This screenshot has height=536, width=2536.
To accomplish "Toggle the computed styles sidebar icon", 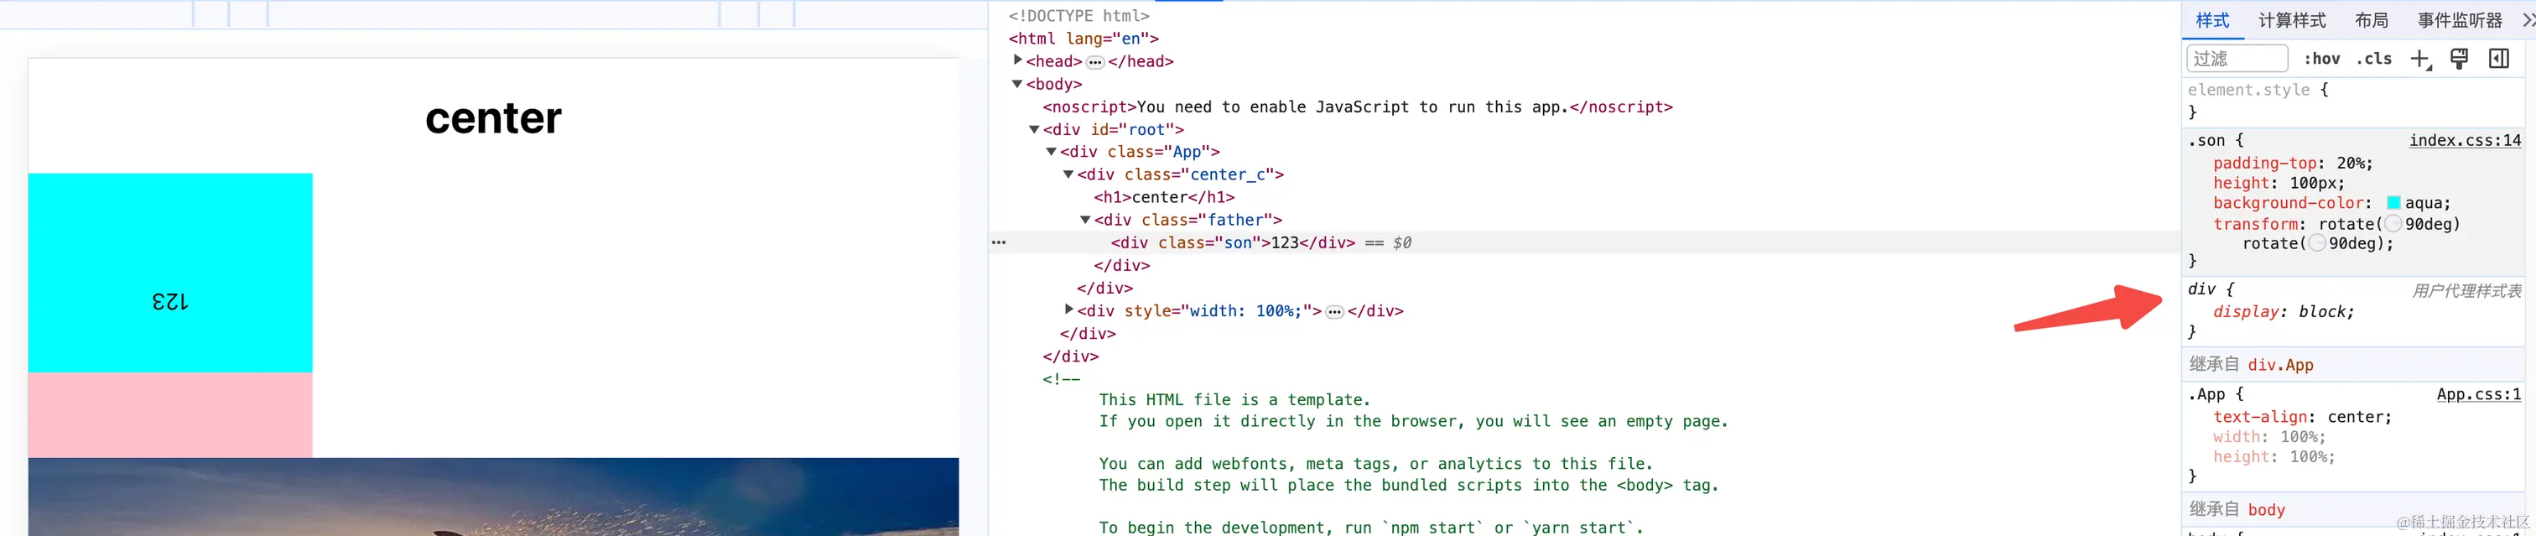I will pos(2498,59).
